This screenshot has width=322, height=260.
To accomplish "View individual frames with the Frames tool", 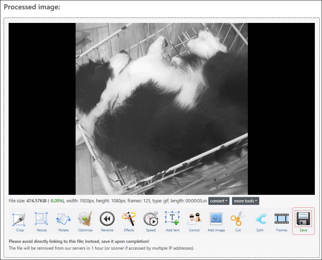I will (x=281, y=221).
